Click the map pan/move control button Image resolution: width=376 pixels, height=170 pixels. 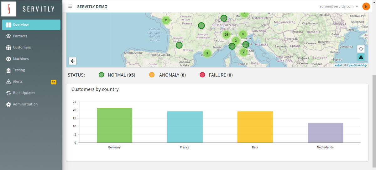tap(72, 61)
